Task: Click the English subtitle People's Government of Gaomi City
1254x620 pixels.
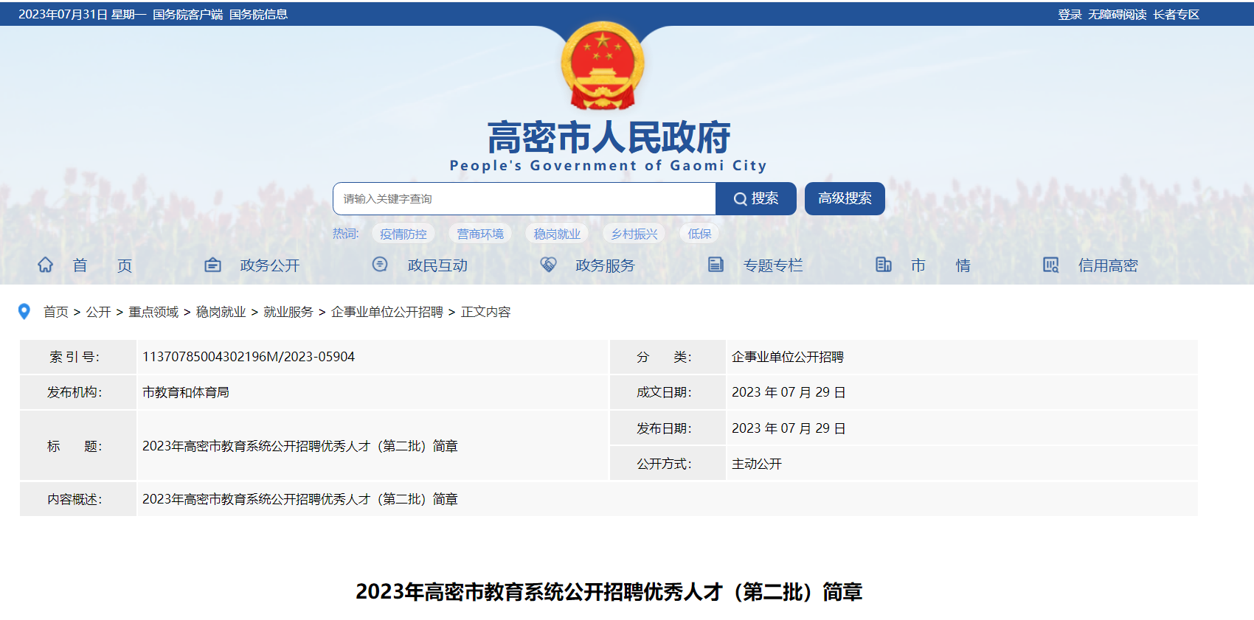Action: [609, 166]
